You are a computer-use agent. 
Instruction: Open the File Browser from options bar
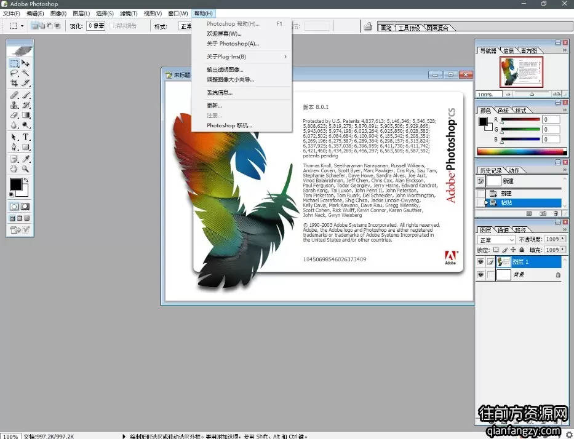click(368, 26)
